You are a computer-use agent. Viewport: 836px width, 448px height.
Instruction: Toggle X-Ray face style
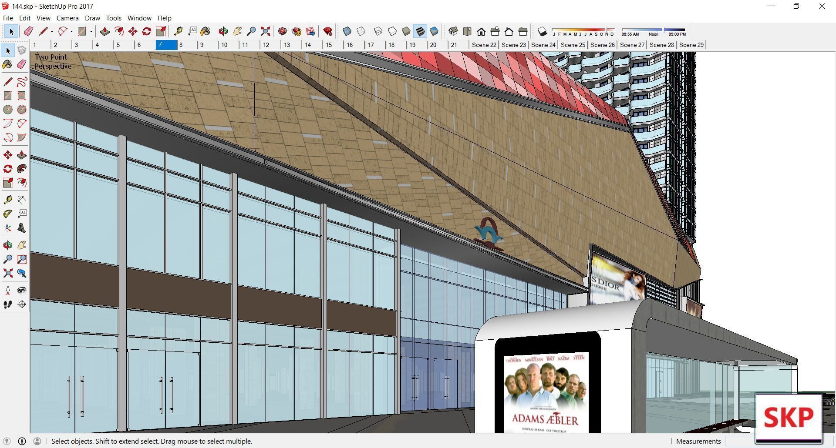pos(347,31)
